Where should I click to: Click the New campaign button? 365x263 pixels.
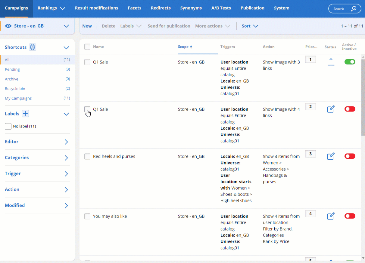[87, 26]
